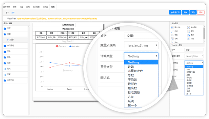Select the 脚本 script radio button
The width and height of the screenshot is (209, 119).
[x=13, y=18]
